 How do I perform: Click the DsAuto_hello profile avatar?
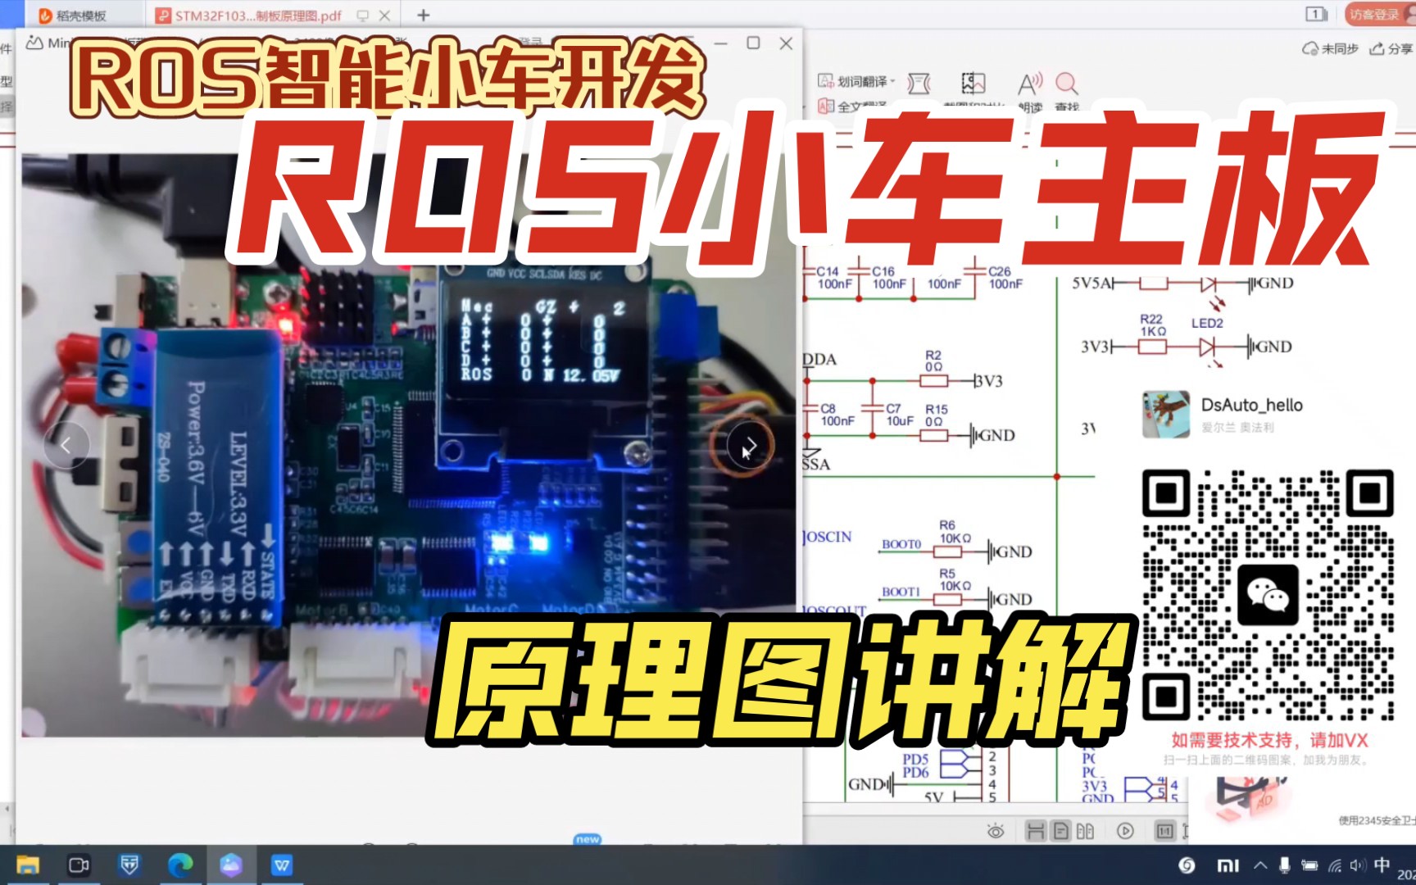pos(1166,415)
